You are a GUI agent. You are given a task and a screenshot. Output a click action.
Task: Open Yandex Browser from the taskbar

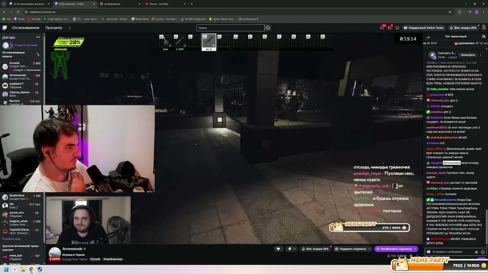(14, 270)
